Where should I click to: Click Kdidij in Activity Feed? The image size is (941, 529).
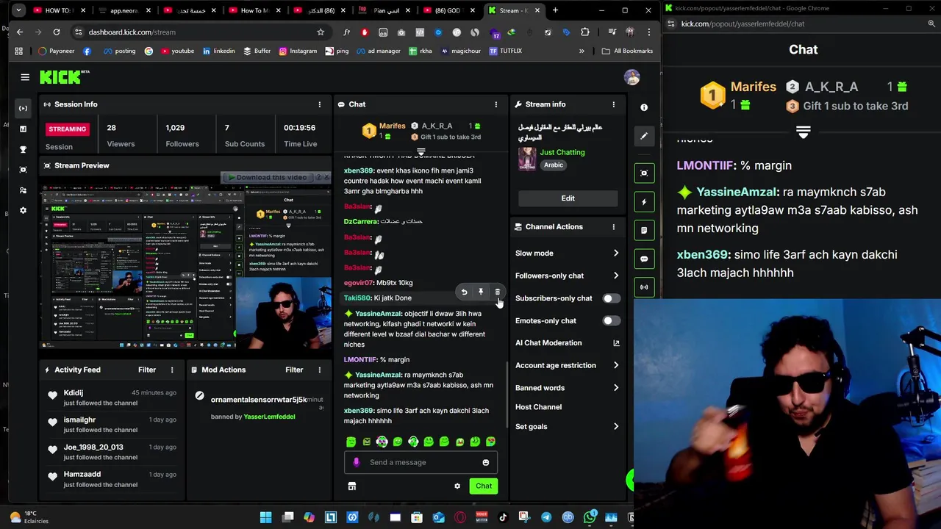click(x=74, y=393)
